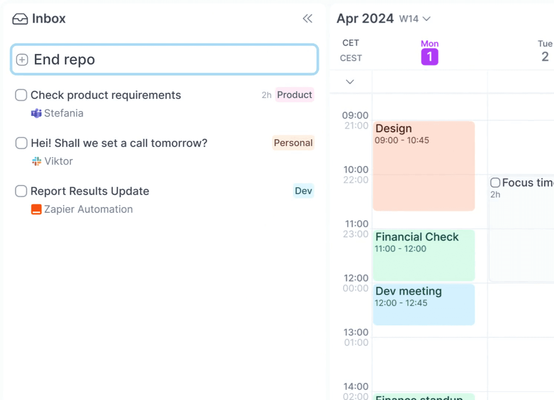
Task: Click the Slack icon beside Viktor
Action: [x=36, y=161]
